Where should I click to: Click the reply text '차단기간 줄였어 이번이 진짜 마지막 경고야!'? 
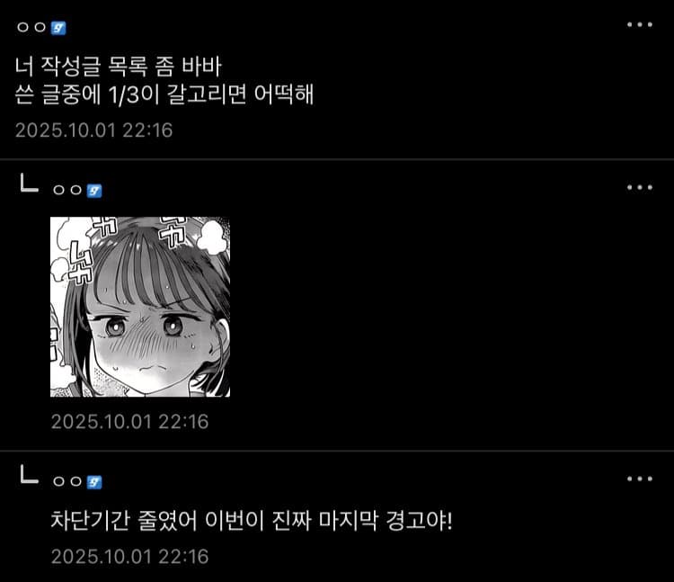coord(252,521)
